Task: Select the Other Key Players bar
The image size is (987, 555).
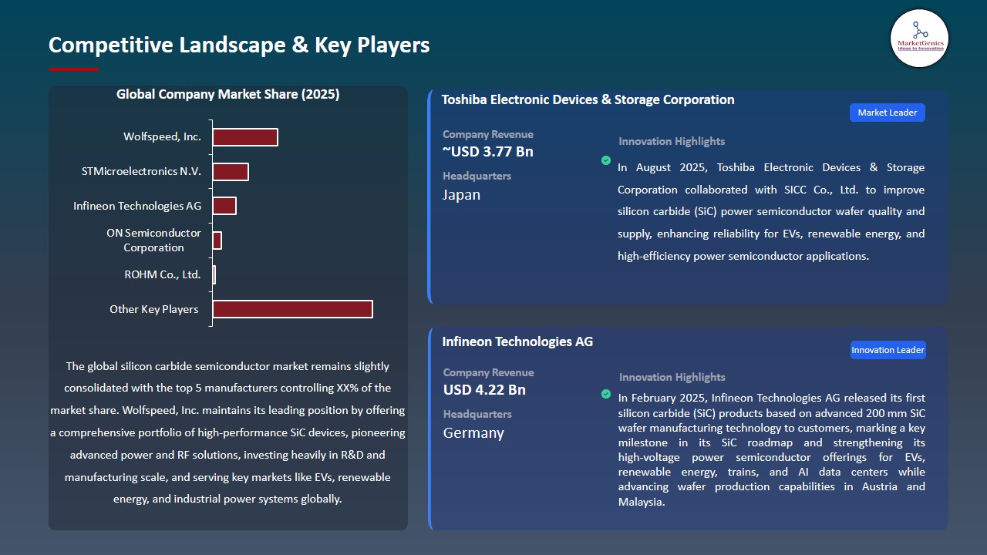Action: [291, 308]
